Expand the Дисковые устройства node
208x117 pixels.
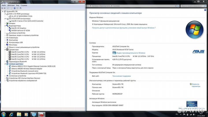(5, 33)
